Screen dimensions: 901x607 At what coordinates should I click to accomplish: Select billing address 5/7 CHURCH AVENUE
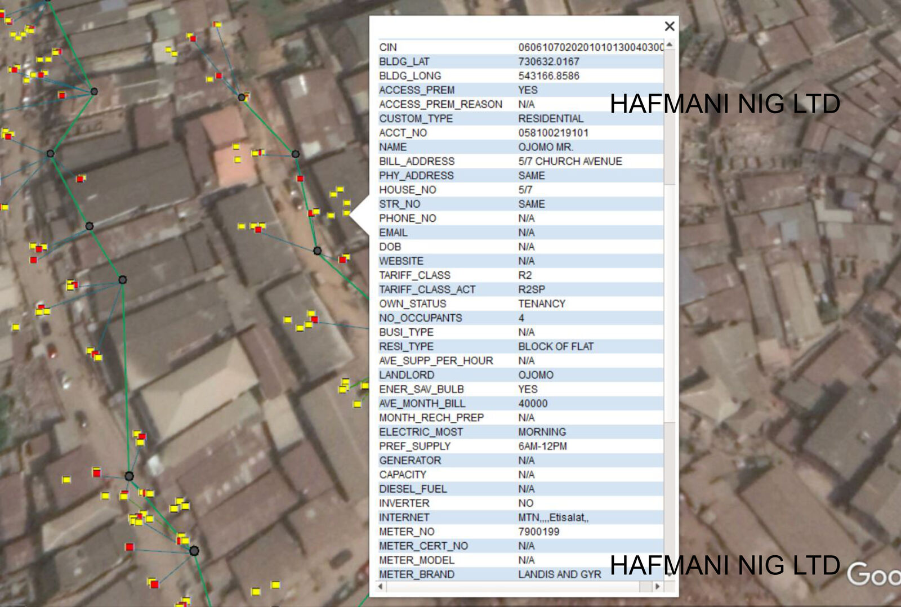(x=570, y=161)
